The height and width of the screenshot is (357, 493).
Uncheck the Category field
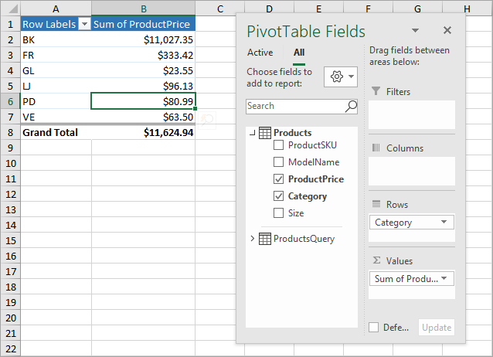click(279, 196)
